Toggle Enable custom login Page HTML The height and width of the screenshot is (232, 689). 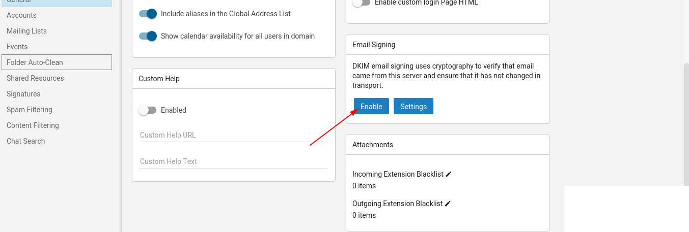362,3
